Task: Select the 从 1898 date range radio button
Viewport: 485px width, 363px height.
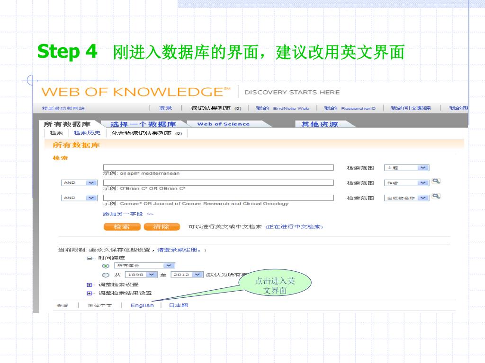Action: 106,275
